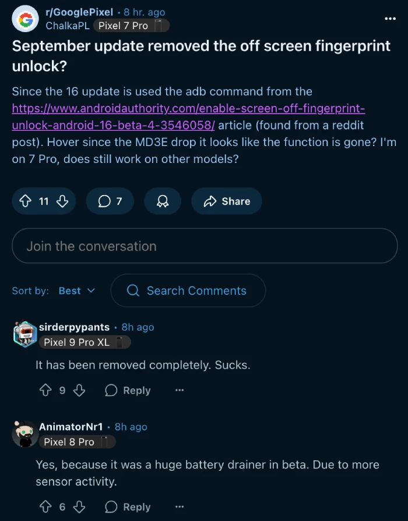
Task: Open the androidauthority.com article link
Action: [x=188, y=109]
